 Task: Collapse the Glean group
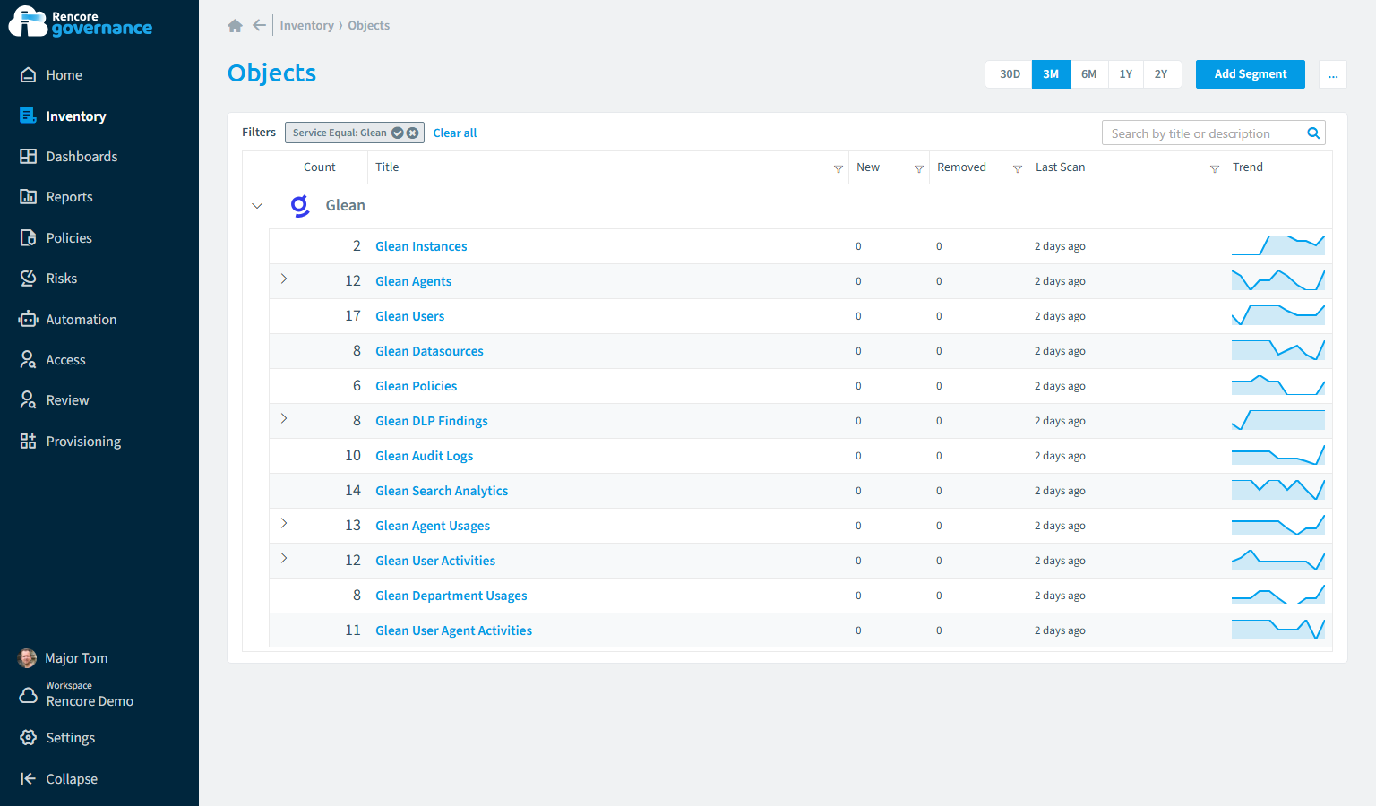click(257, 206)
